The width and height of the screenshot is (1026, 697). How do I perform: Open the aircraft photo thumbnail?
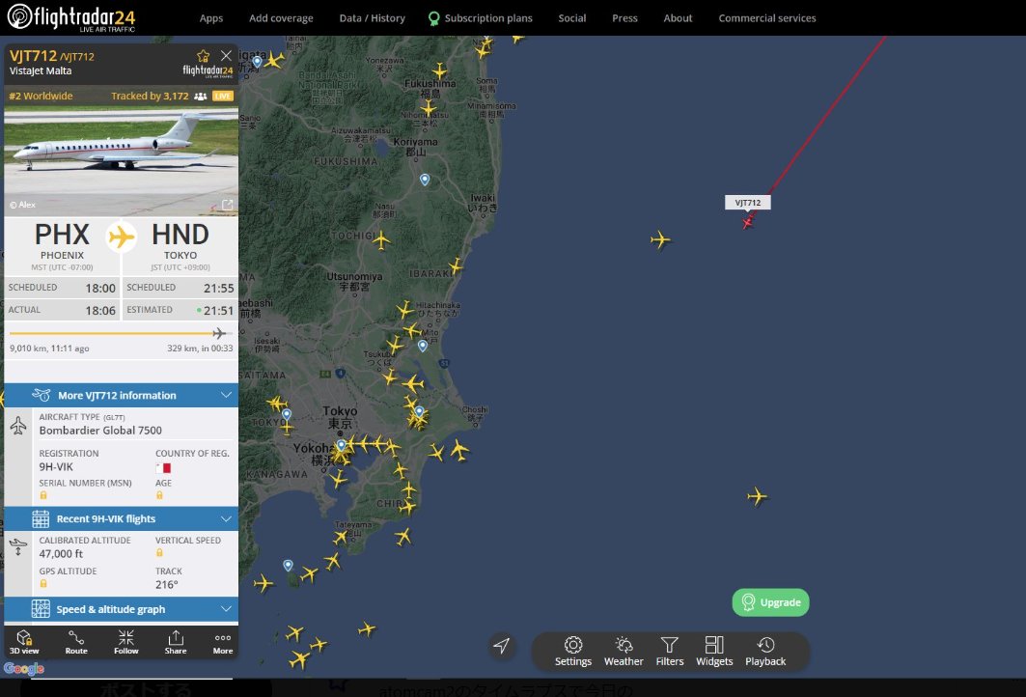(122, 160)
